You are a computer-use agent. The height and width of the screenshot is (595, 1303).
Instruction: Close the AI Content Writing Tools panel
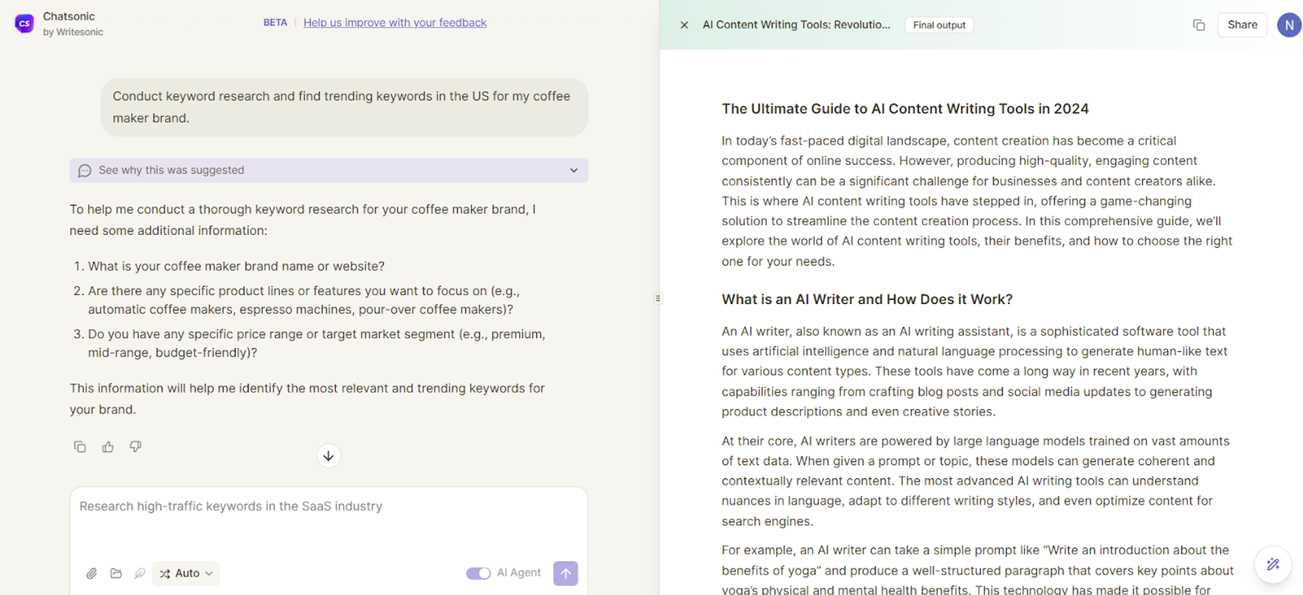click(x=684, y=25)
